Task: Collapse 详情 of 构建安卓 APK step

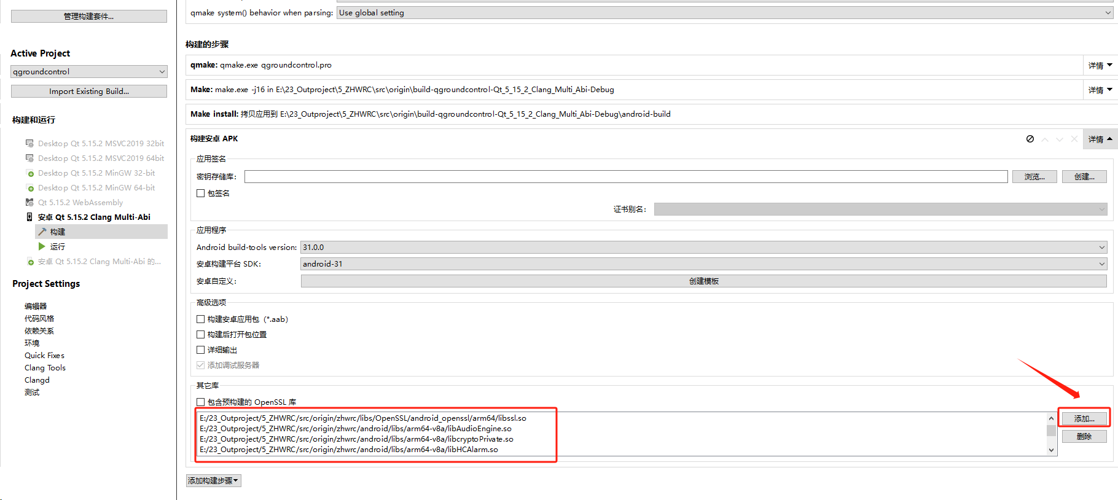Action: click(x=1100, y=139)
